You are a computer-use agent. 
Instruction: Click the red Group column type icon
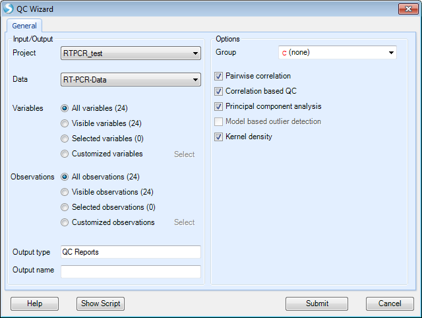[x=284, y=53]
